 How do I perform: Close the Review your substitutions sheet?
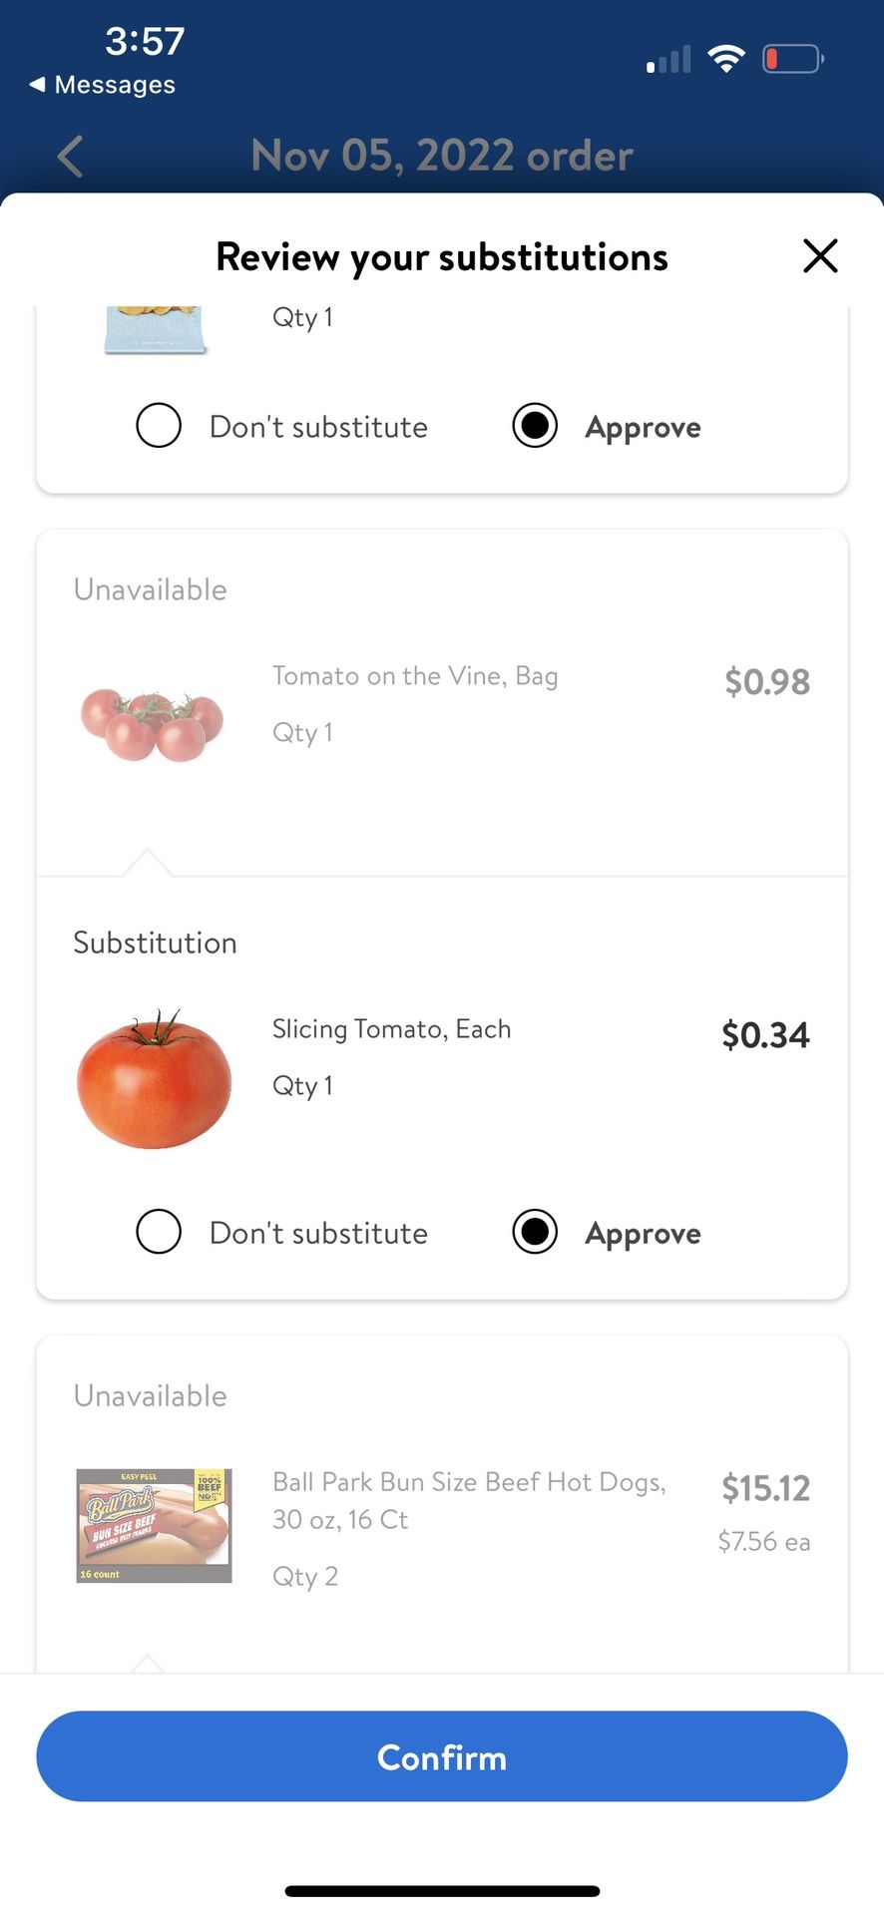[x=820, y=256]
